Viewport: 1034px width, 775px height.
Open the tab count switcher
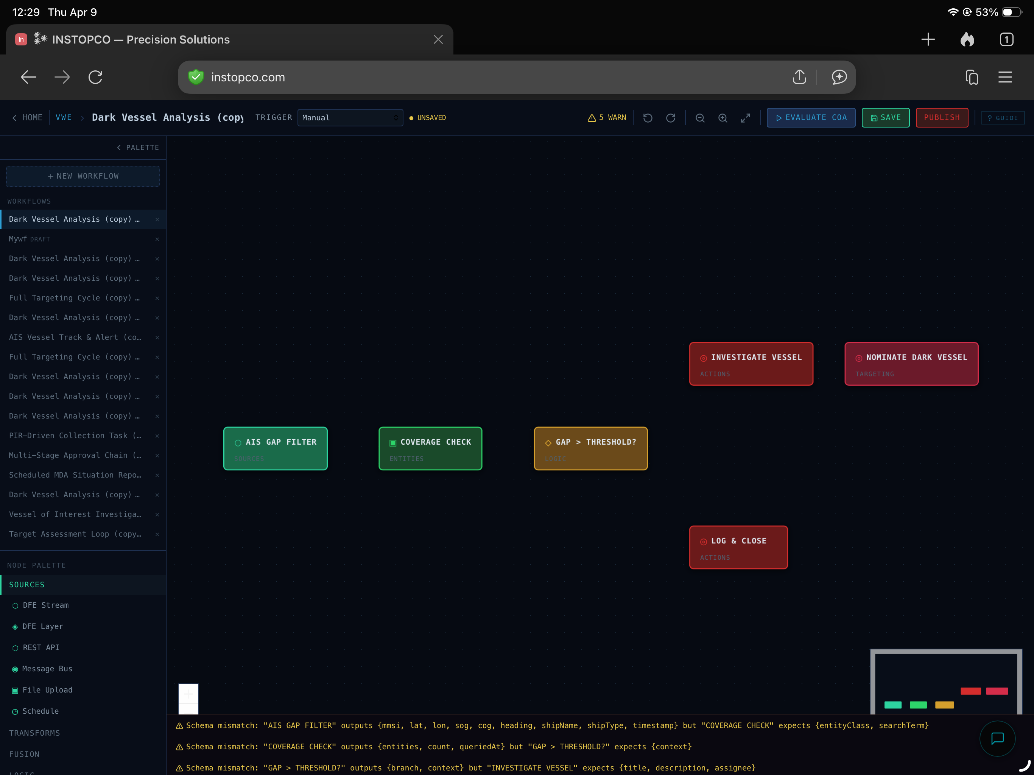tap(1006, 39)
